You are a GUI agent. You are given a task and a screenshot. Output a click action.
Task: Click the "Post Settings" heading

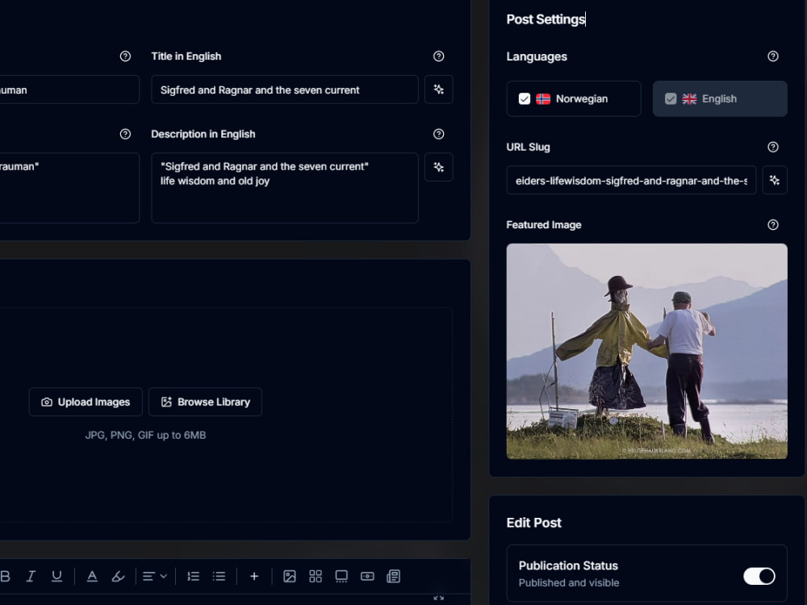(546, 19)
